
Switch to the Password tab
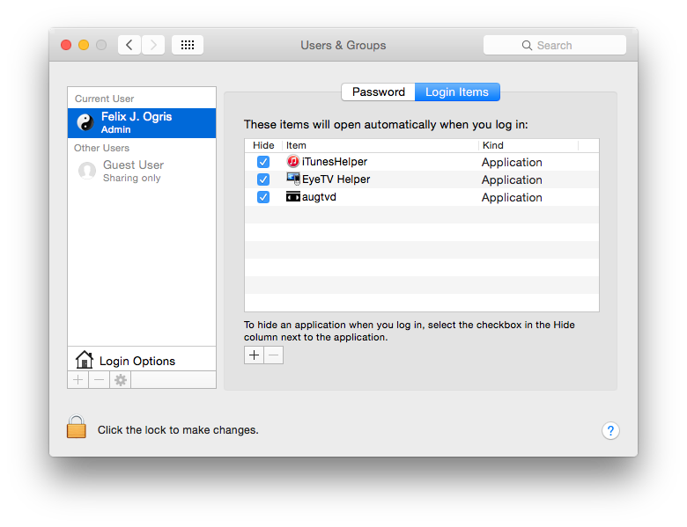point(378,92)
